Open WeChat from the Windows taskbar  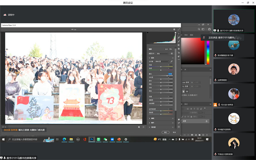(105, 139)
